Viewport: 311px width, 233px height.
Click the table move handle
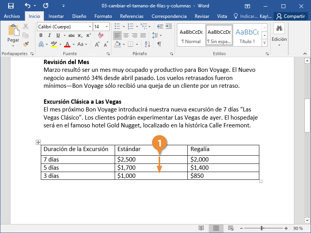pyautogui.click(x=38, y=142)
